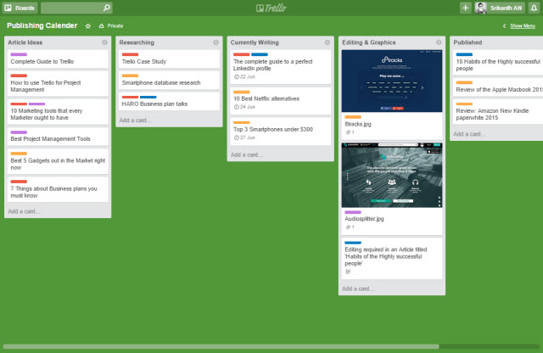
Task: Open the Editing required in an Article card
Action: [x=392, y=258]
